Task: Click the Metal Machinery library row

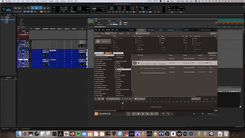Action: pos(100,82)
